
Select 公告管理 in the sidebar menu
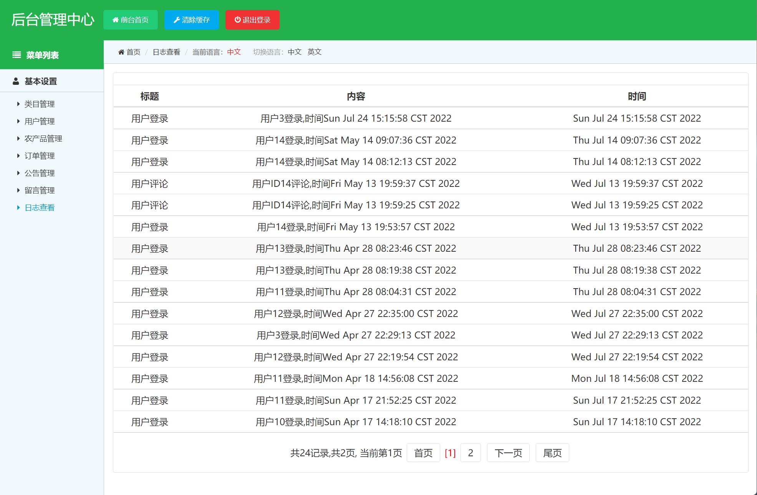40,173
